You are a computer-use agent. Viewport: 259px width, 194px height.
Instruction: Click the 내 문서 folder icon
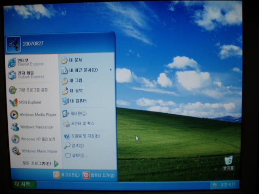(64, 60)
